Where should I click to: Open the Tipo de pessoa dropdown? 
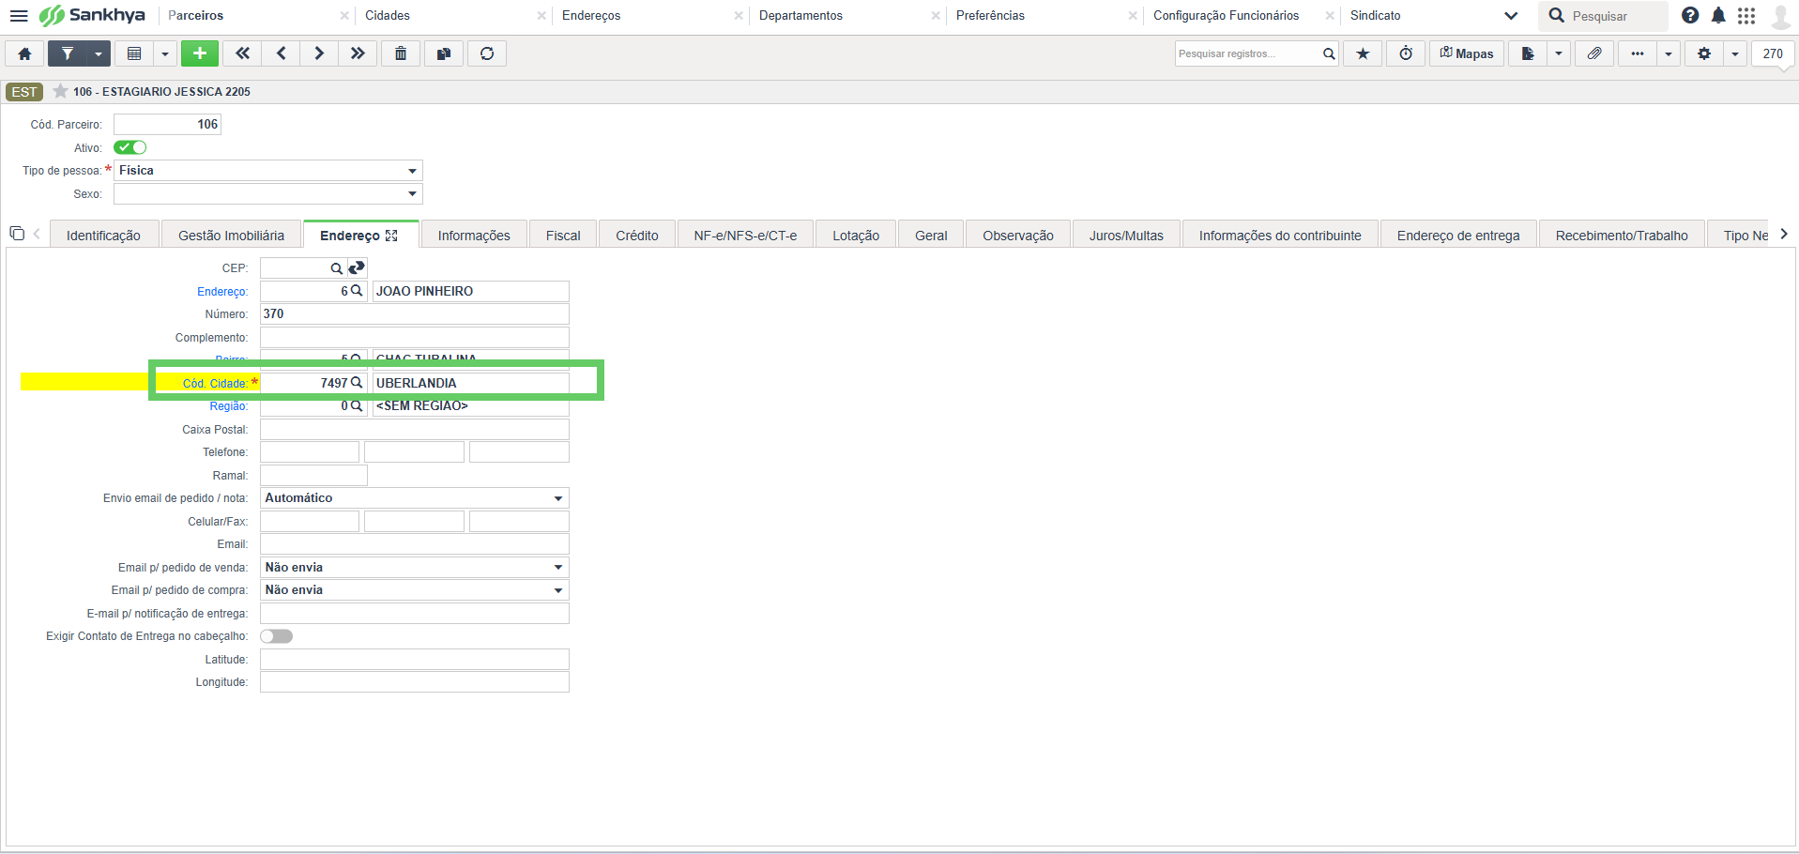click(x=268, y=171)
